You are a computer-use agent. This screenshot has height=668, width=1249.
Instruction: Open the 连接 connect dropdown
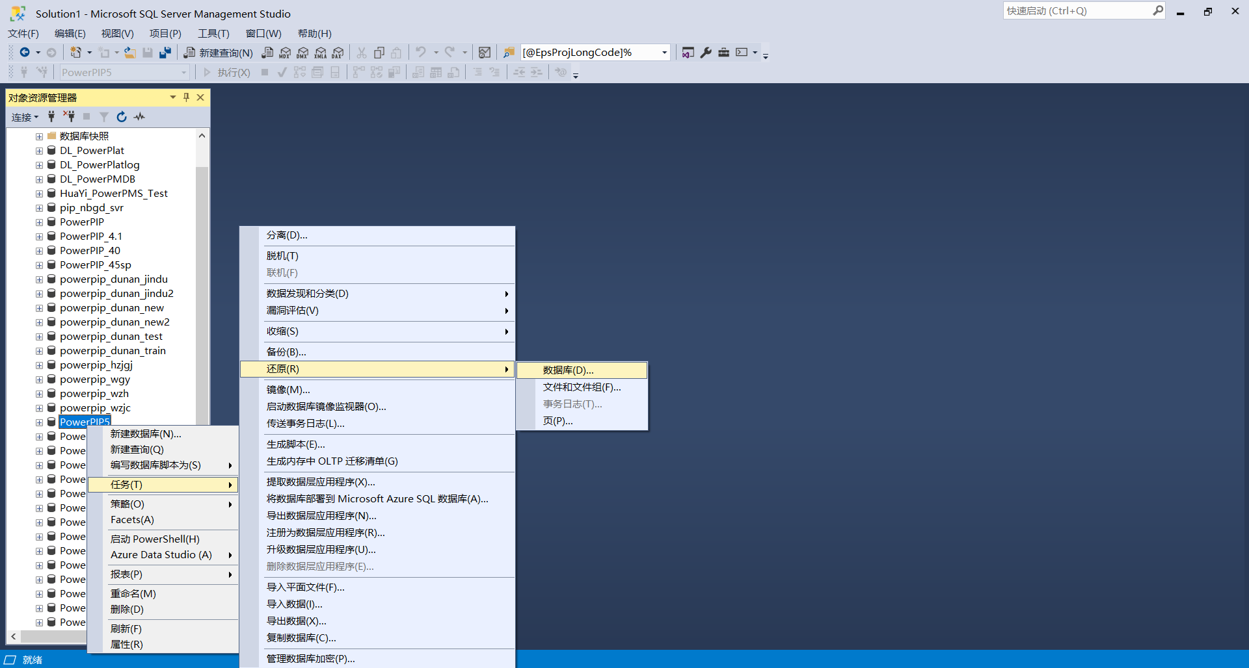pos(25,117)
